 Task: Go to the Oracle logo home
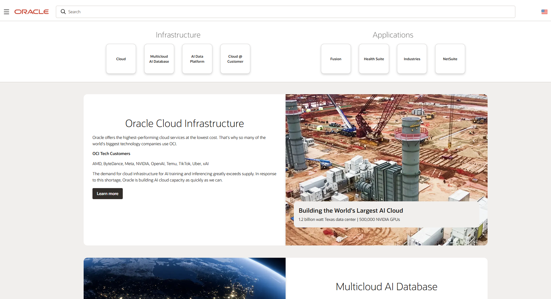[32, 12]
